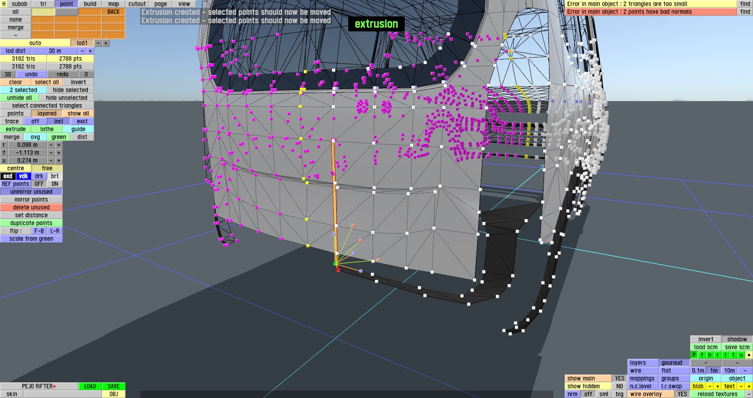
Task: Click the lod dist 30 m value
Action: pyautogui.click(x=55, y=51)
